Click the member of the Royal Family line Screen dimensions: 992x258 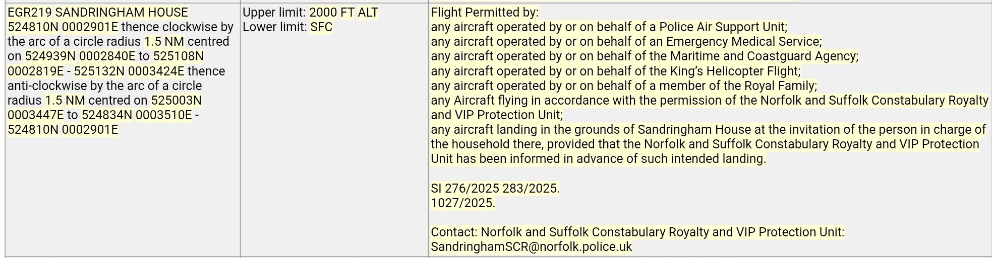point(624,85)
